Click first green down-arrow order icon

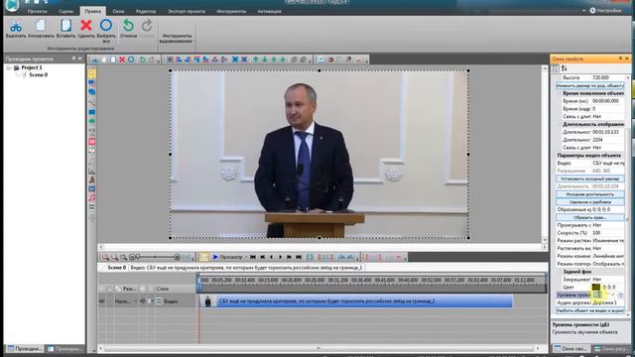pos(265,59)
